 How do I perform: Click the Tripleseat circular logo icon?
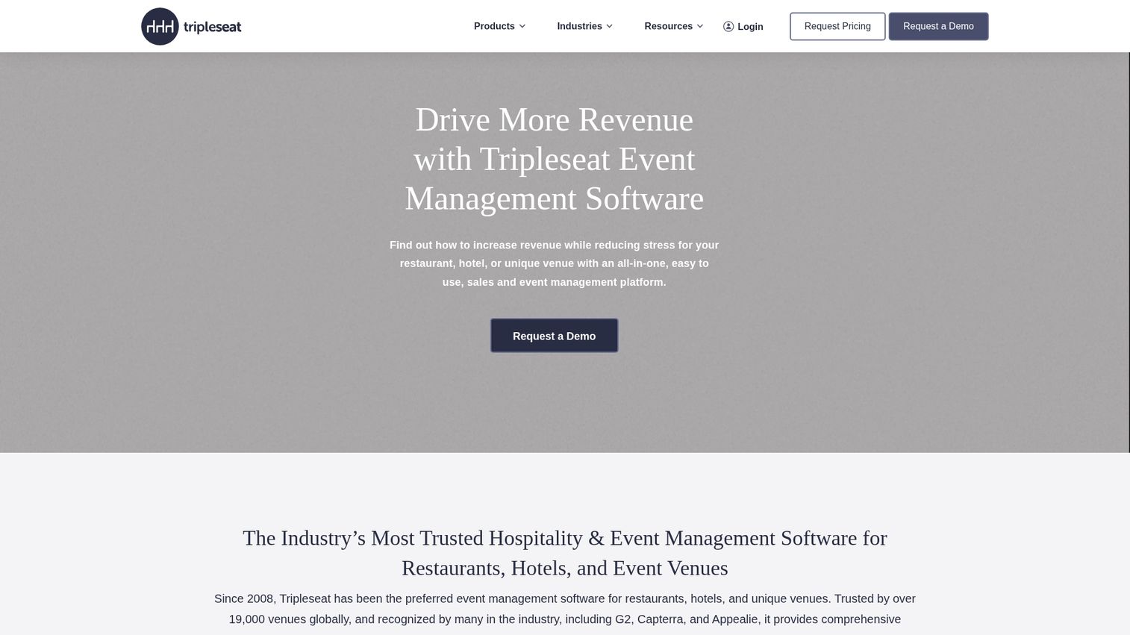pyautogui.click(x=160, y=26)
